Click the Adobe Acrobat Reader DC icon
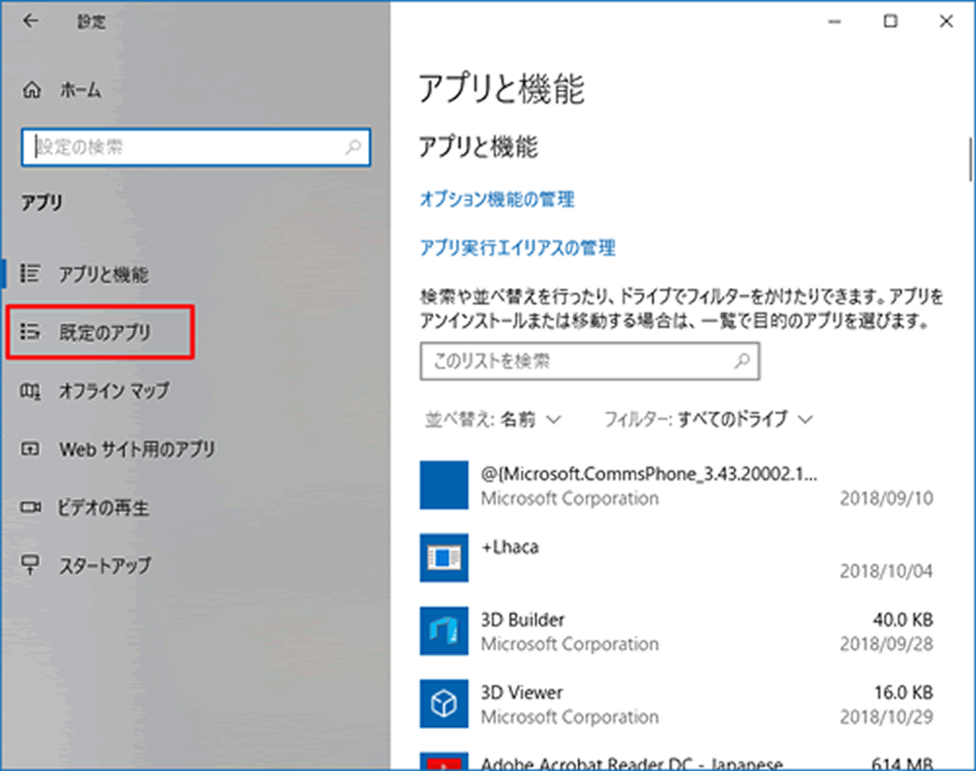 (444, 761)
